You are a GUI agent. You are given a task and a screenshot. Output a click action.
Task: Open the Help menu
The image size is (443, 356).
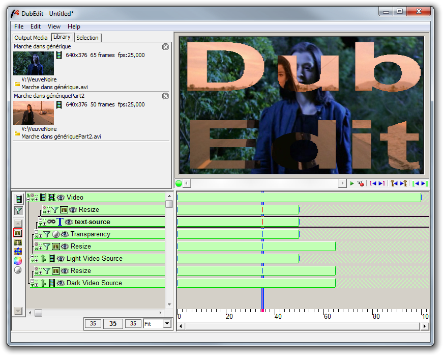click(74, 26)
